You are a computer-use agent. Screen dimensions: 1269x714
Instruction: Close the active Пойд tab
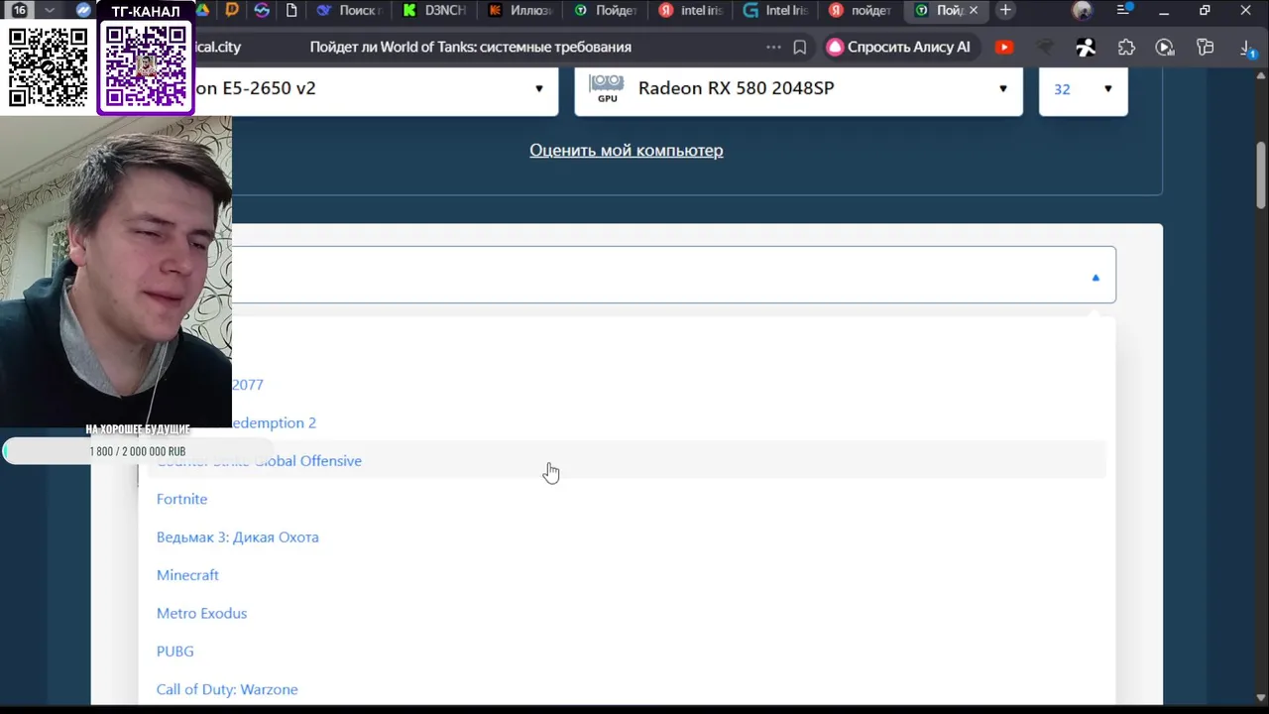click(973, 10)
